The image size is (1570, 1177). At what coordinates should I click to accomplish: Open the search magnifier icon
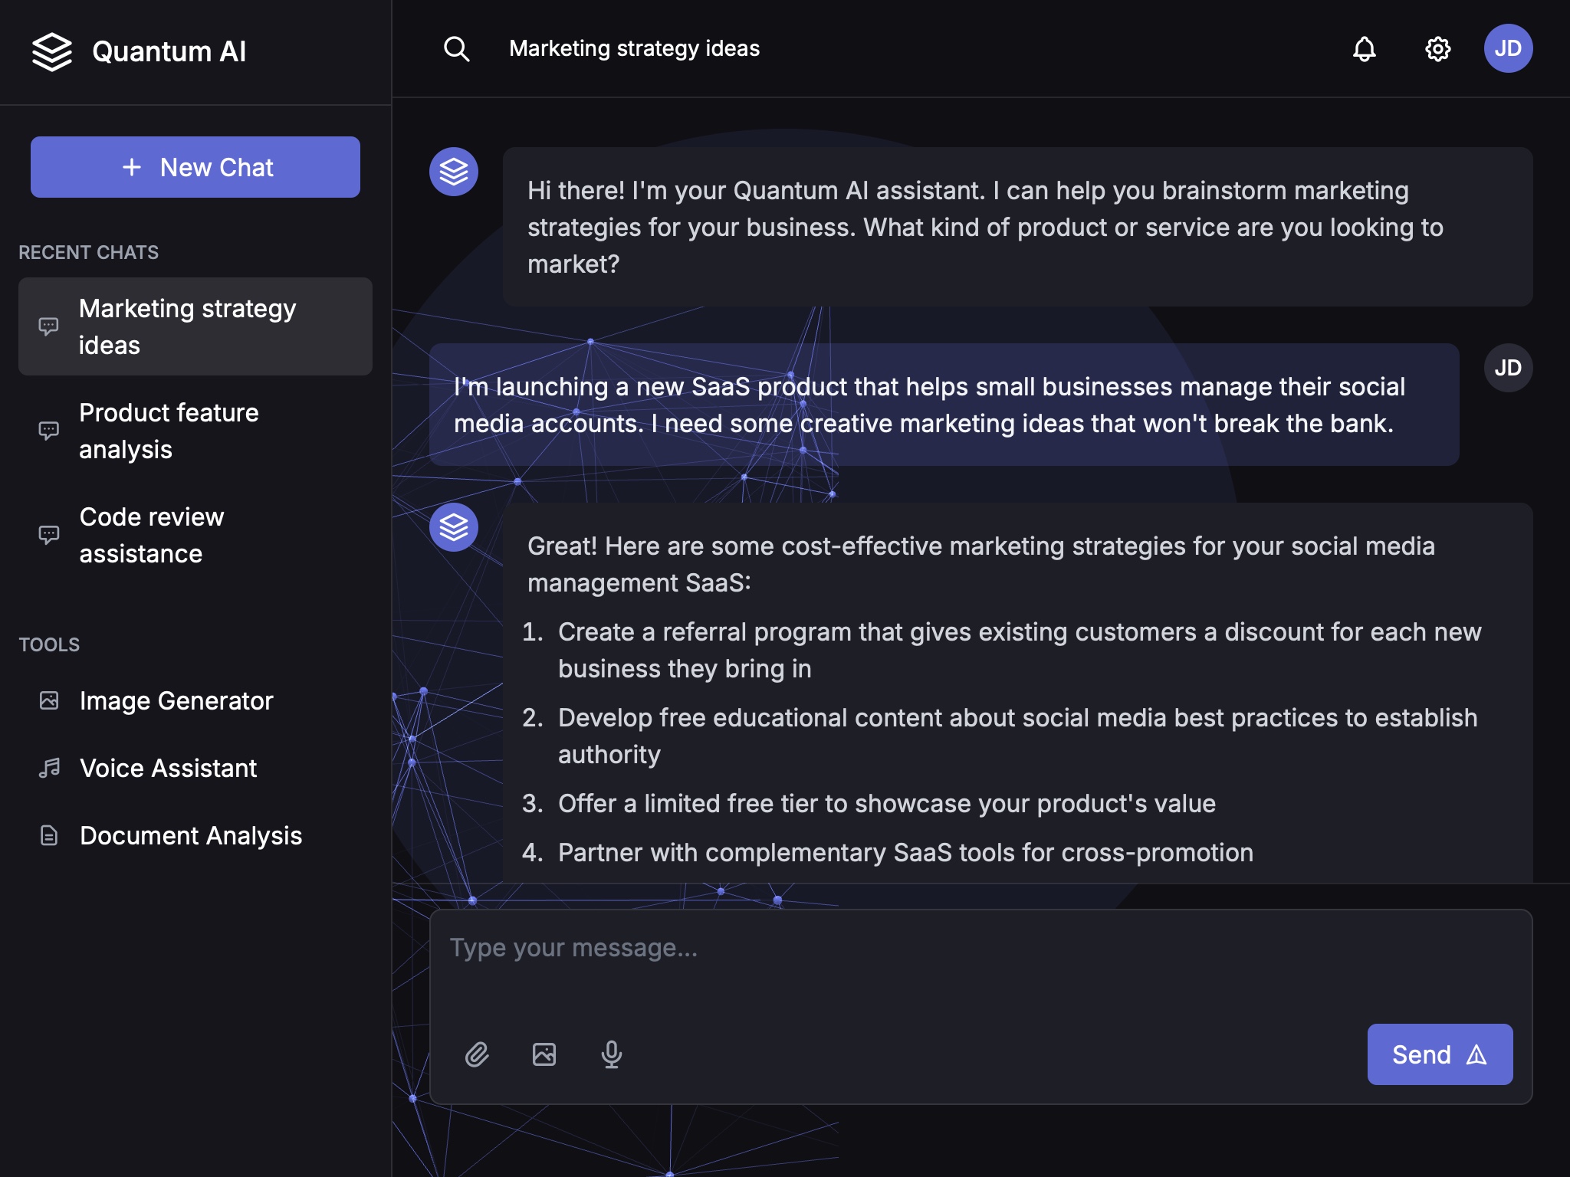coord(456,48)
